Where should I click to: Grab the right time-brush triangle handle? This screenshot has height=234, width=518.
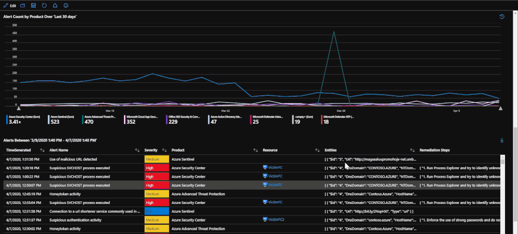point(500,108)
